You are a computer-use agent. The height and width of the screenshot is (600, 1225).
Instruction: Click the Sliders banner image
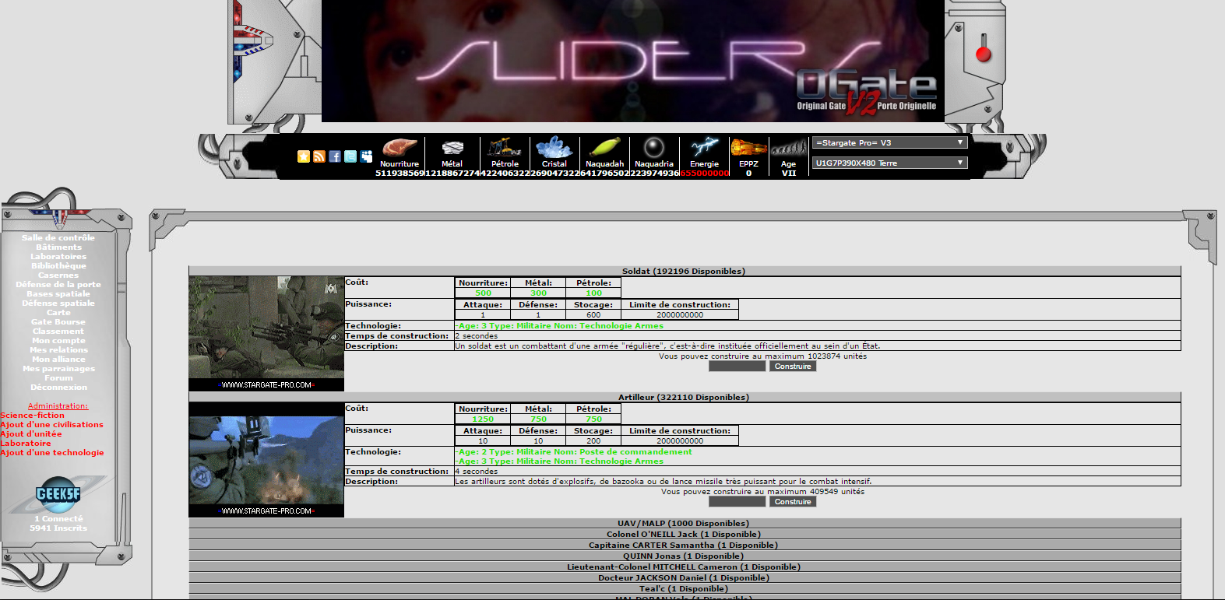point(632,61)
